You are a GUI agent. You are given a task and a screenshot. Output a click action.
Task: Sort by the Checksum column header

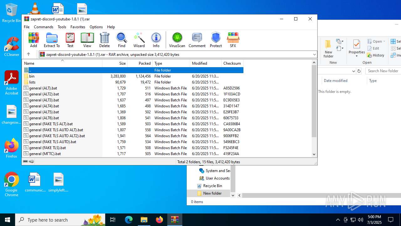(x=232, y=63)
